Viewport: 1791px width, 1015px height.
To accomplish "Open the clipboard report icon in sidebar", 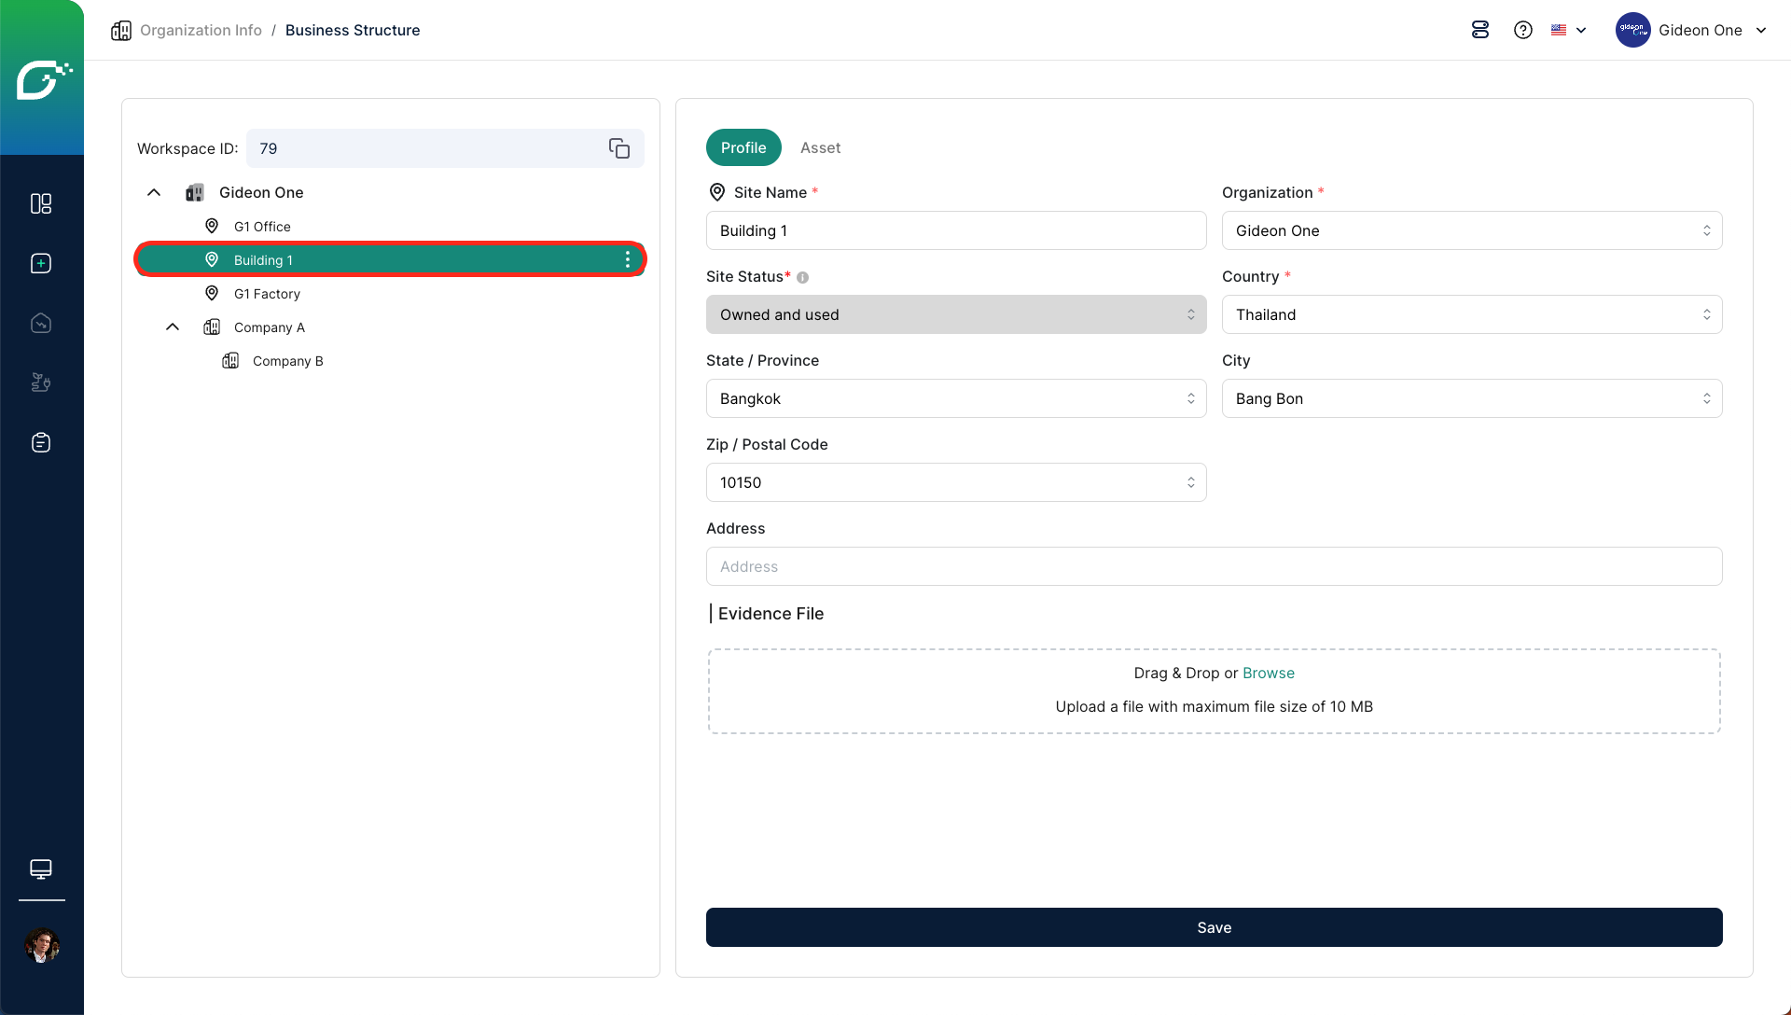I will click(x=41, y=442).
